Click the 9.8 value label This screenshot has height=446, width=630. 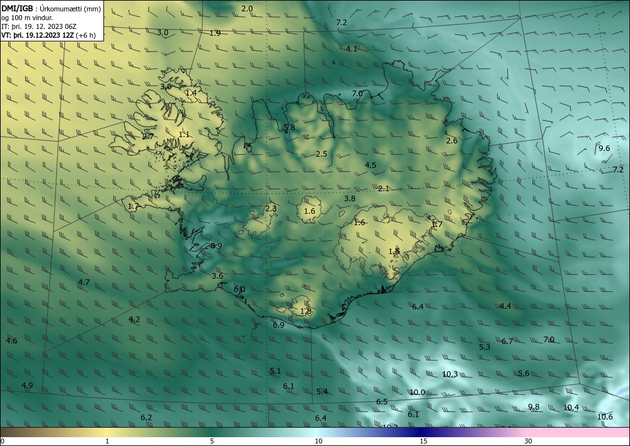[x=534, y=407]
